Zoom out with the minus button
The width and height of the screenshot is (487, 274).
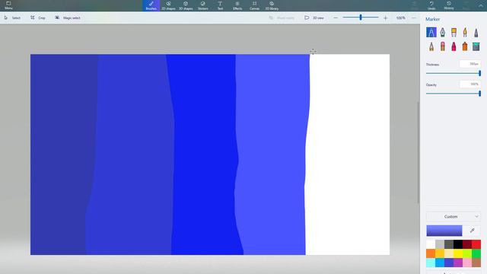coord(336,18)
